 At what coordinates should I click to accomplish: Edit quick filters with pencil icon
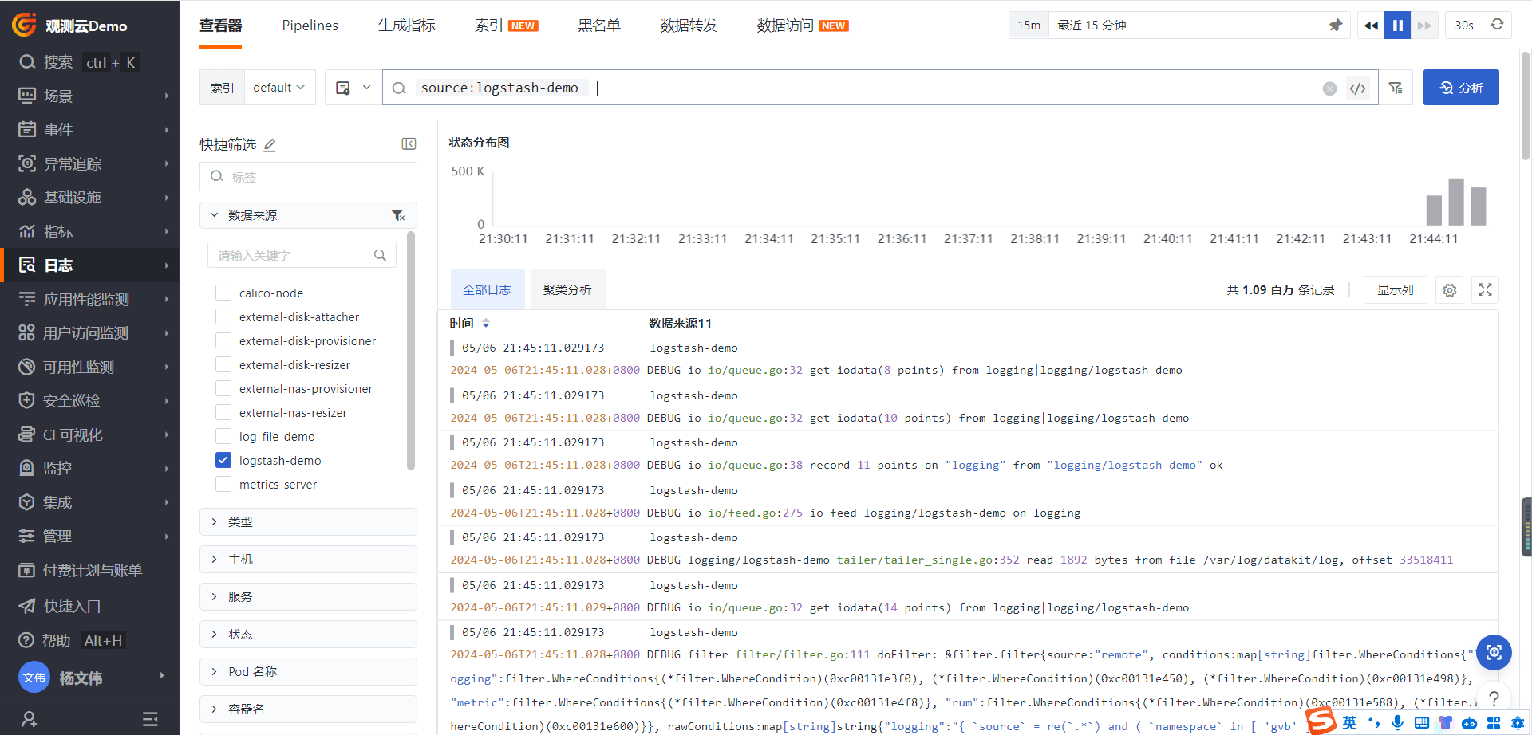[x=270, y=144]
